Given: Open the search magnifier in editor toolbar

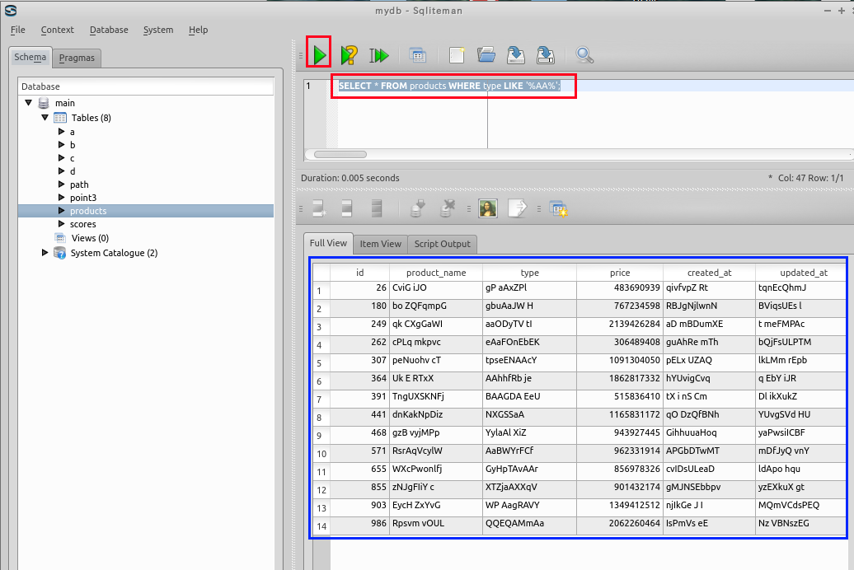Looking at the screenshot, I should (584, 55).
